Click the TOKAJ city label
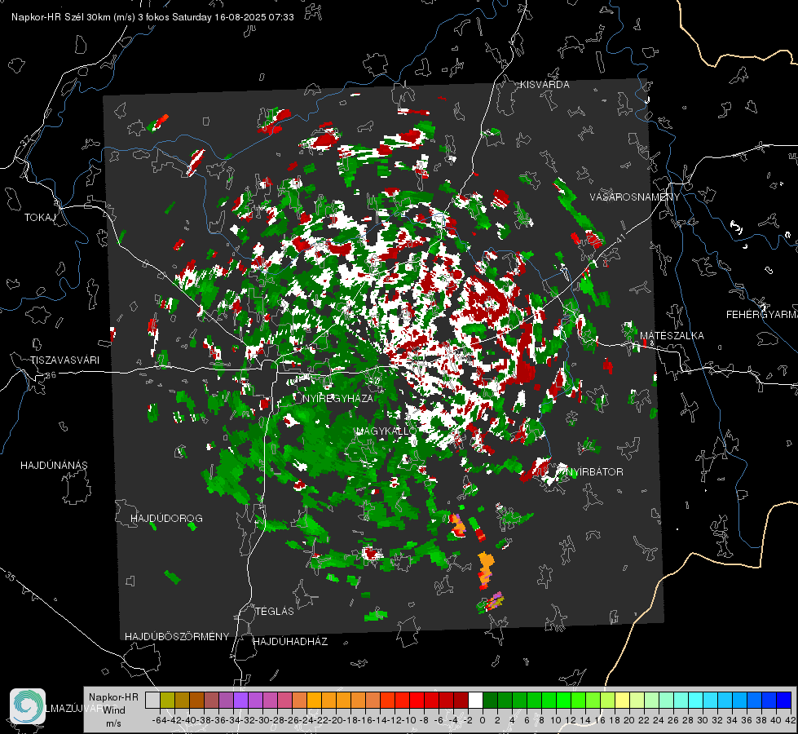The height and width of the screenshot is (734, 798). (40, 218)
